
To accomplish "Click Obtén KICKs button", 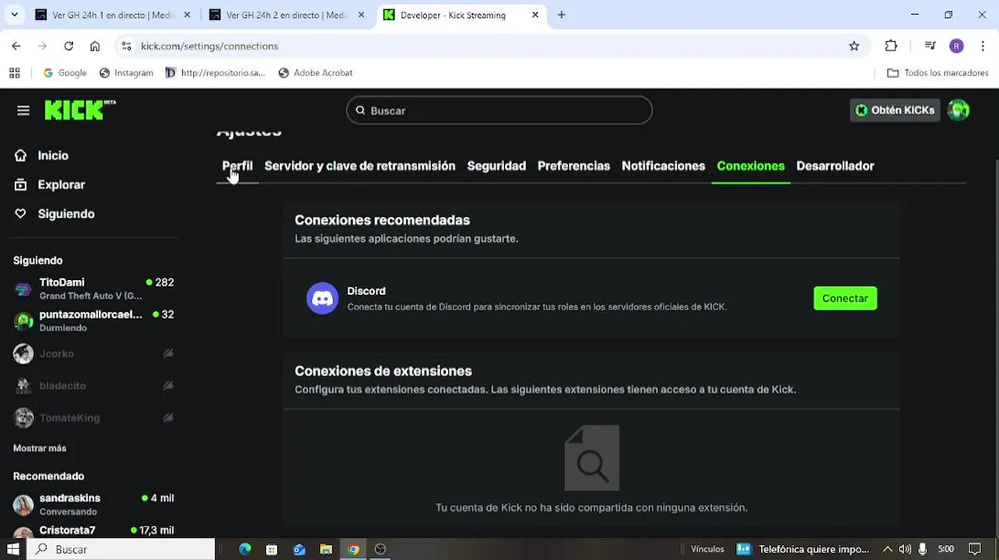I will (895, 110).
